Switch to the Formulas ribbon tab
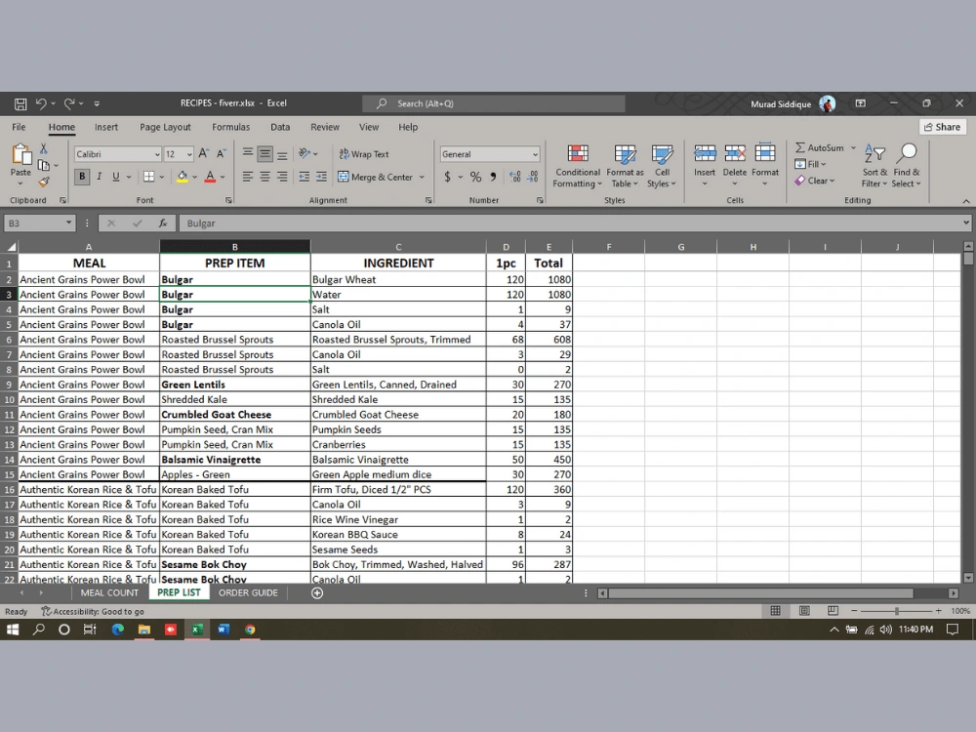This screenshot has height=732, width=976. 231,127
